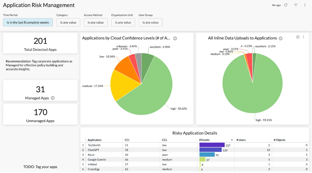Sort table by CCL column header
This screenshot has width=312, height=173.
click(165, 140)
